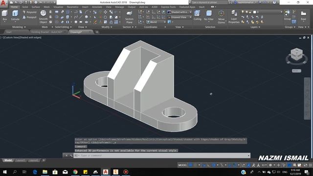
Task: Open the Shaded with edges visual style dropdown
Action: click(179, 12)
